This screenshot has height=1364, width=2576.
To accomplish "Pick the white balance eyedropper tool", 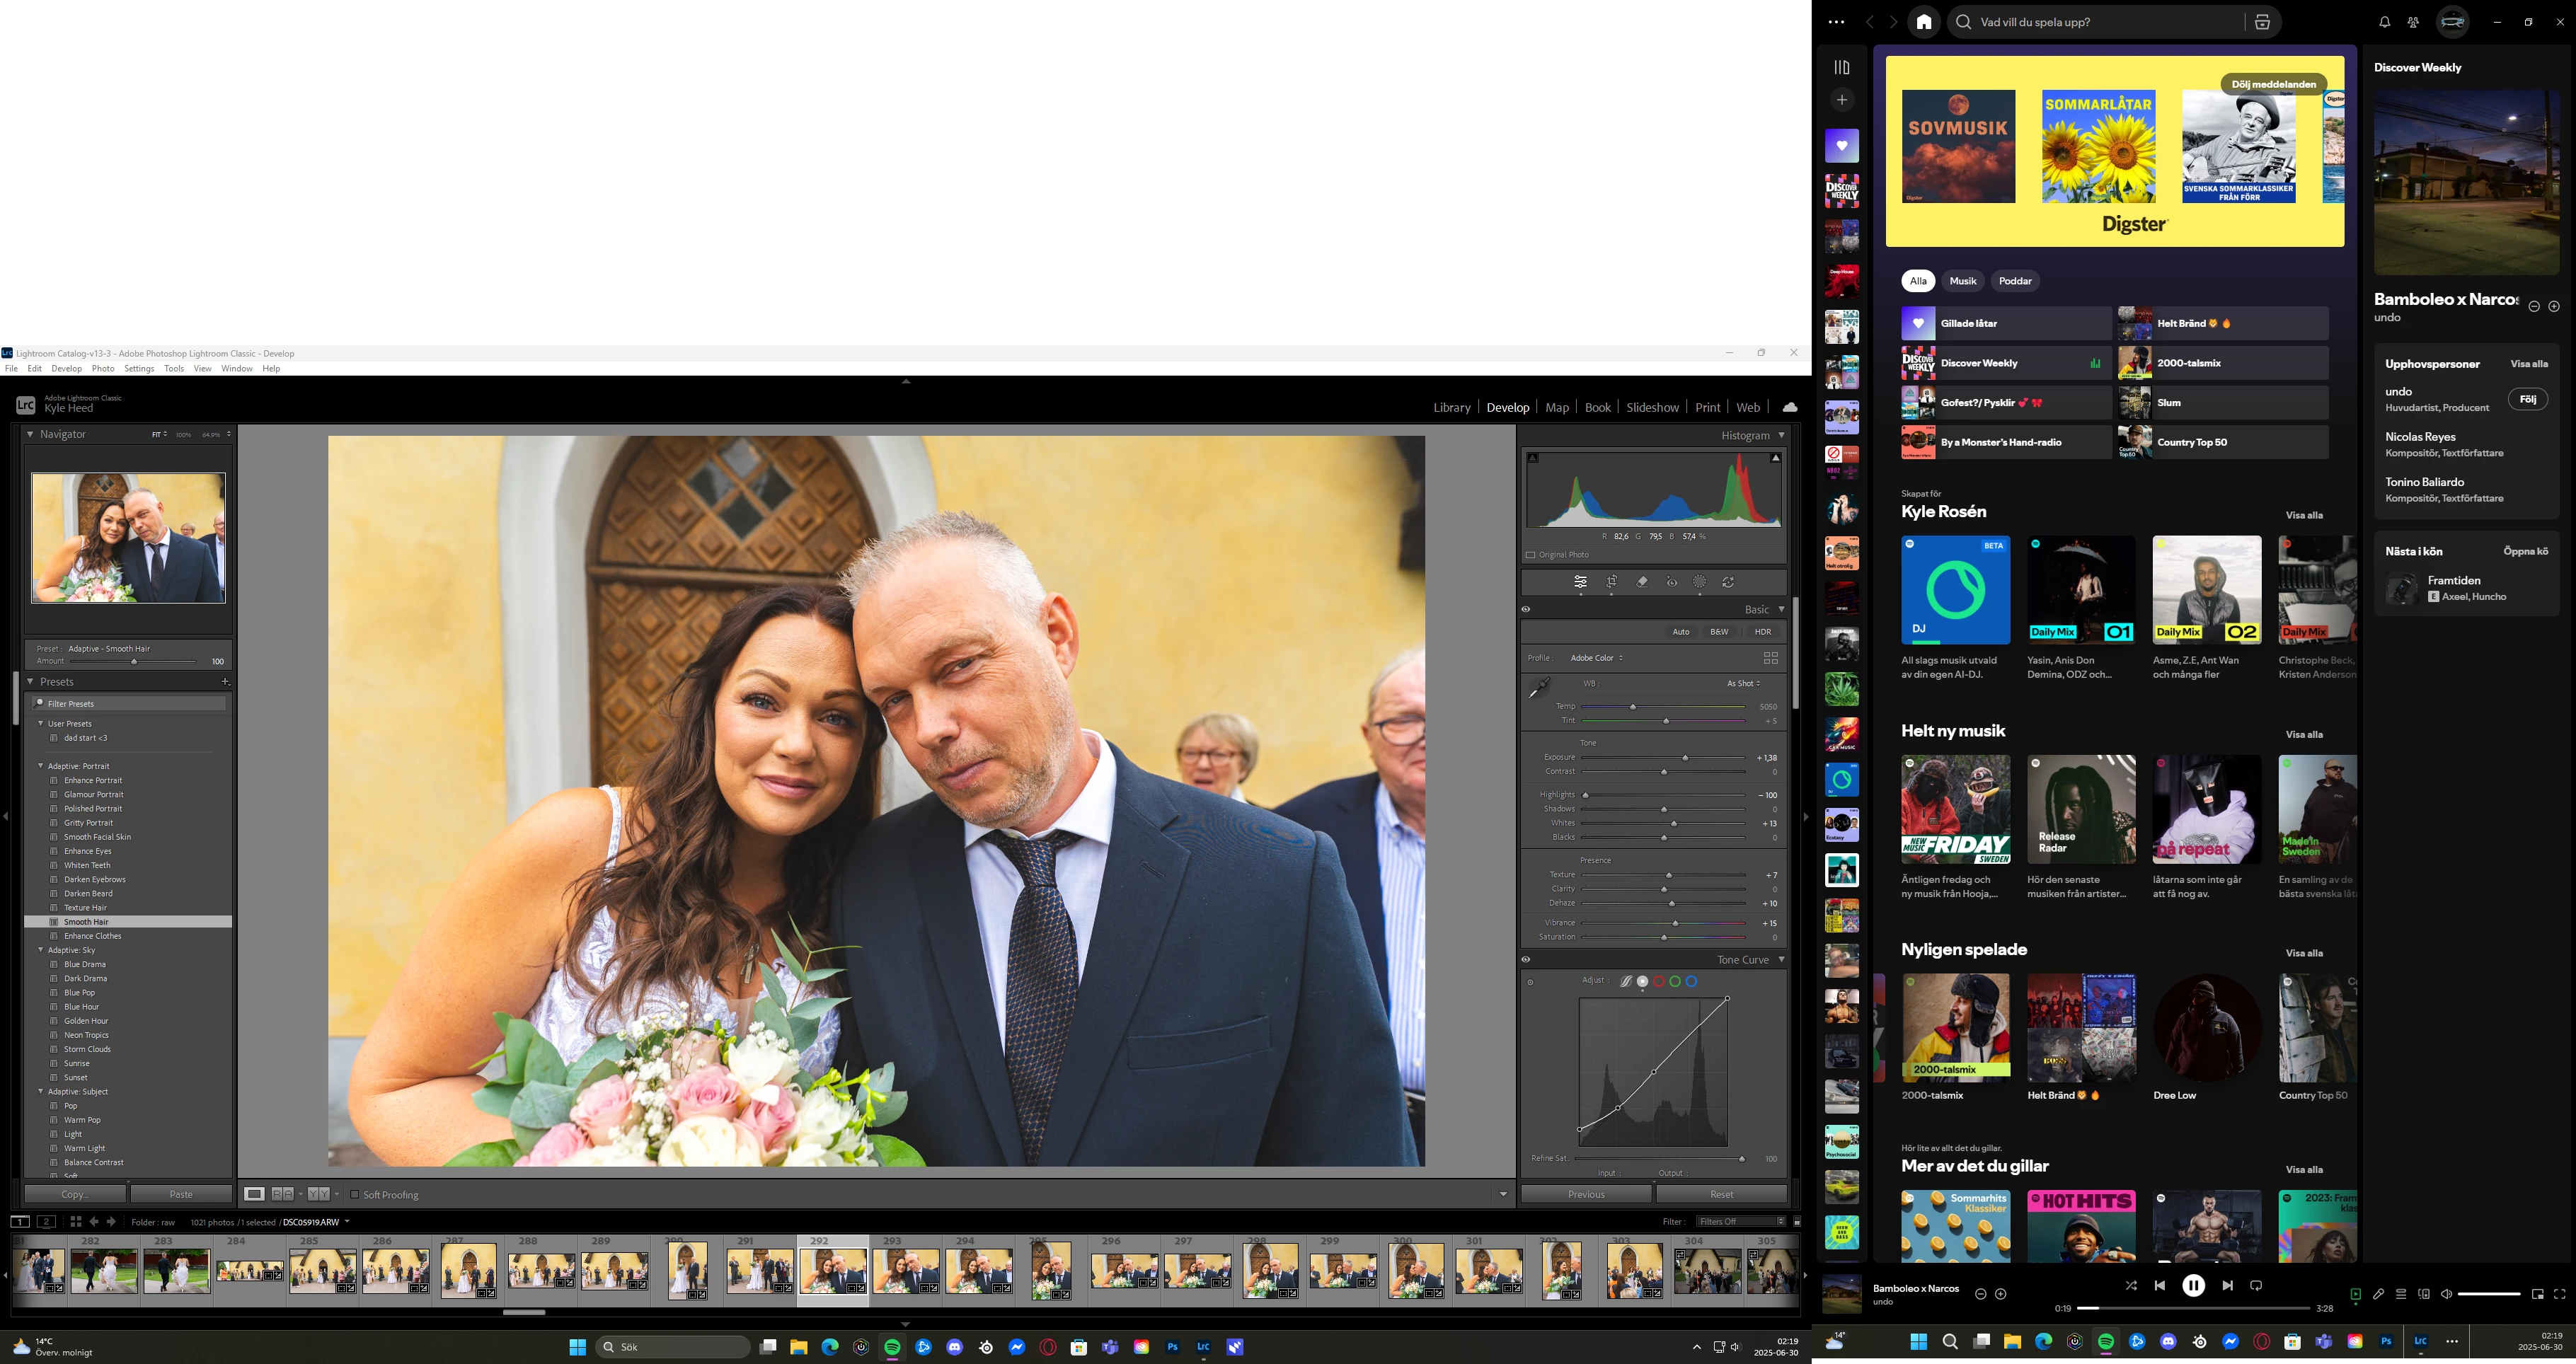I will click(x=1539, y=687).
